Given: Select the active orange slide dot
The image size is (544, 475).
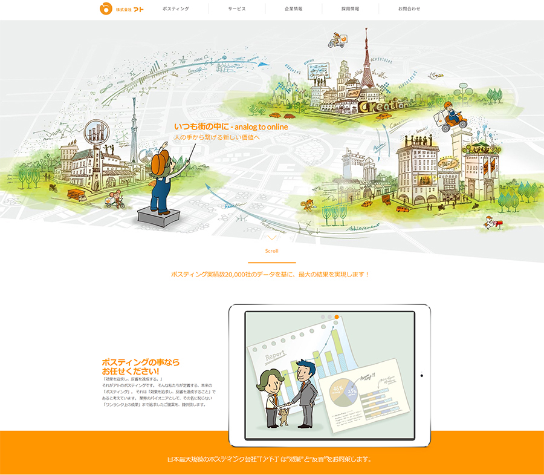Looking at the screenshot, I should point(337,316).
